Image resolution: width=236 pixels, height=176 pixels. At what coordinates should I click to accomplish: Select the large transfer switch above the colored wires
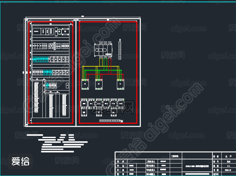103,50
